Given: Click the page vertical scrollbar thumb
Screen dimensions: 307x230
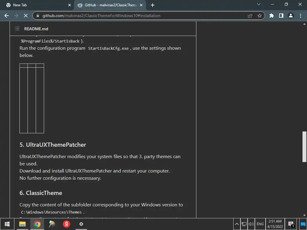Looking at the screenshot, I should 304,147.
